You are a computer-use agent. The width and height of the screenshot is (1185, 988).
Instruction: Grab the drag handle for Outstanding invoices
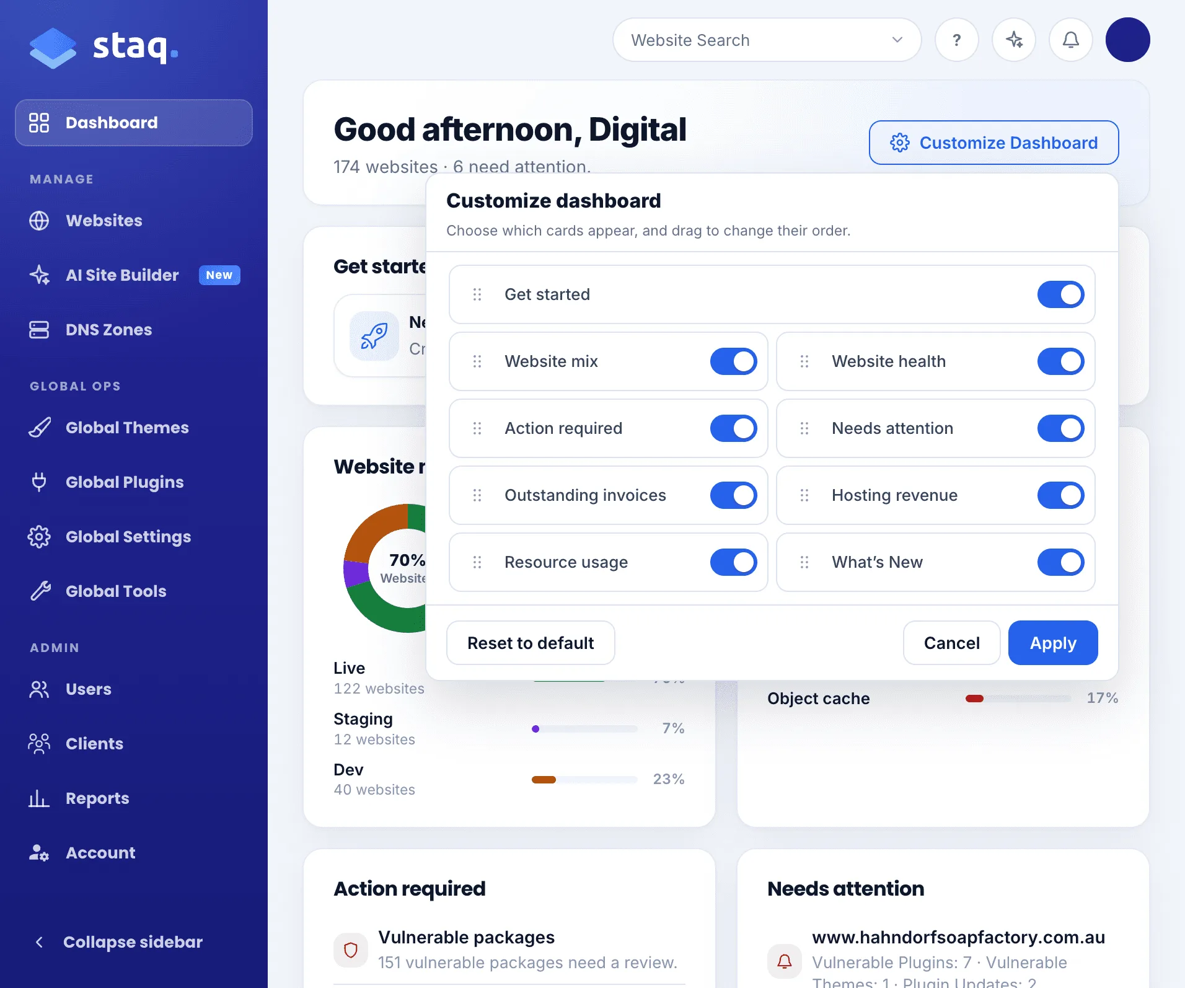477,495
